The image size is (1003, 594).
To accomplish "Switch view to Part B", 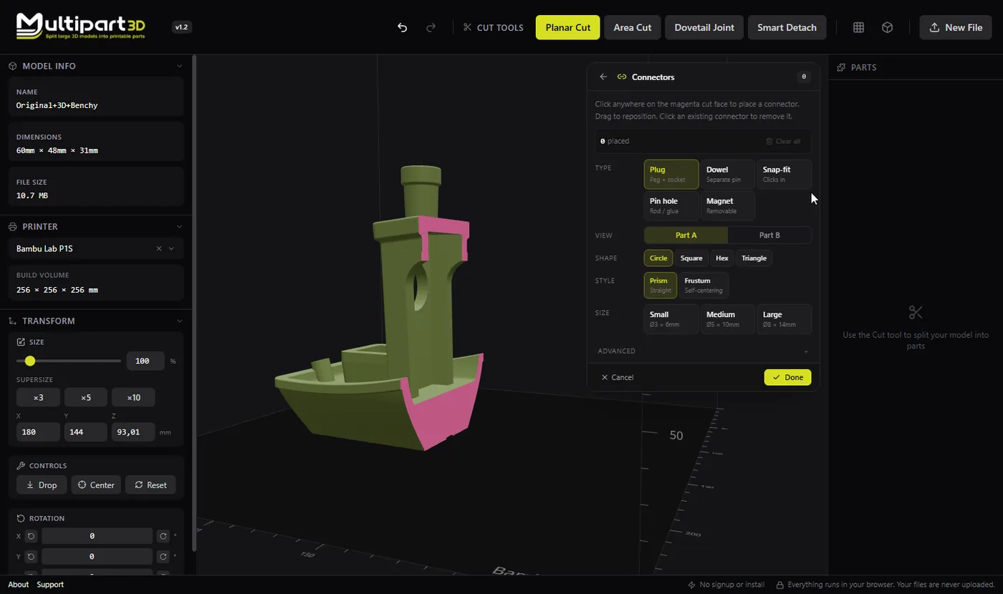I will pos(769,235).
